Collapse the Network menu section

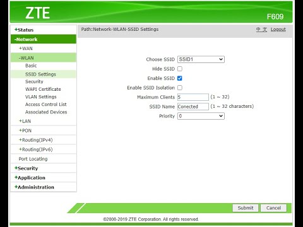pyautogui.click(x=26, y=39)
